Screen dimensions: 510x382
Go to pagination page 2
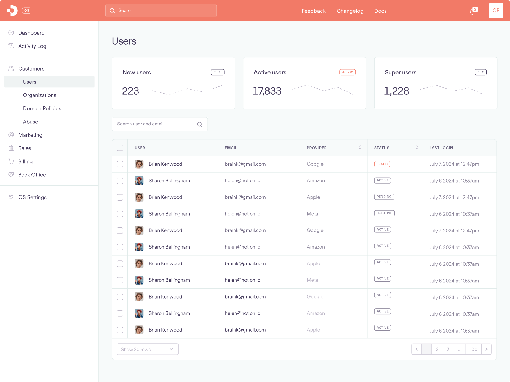point(437,349)
